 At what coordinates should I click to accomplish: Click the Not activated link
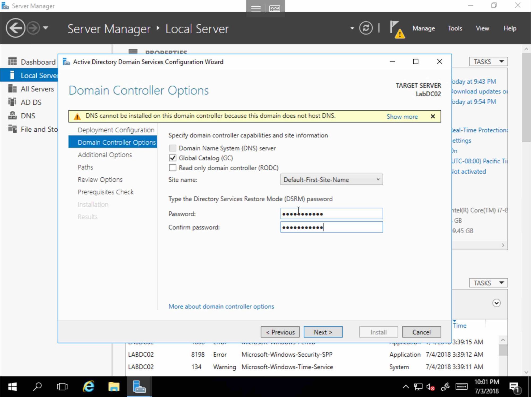[x=469, y=171]
